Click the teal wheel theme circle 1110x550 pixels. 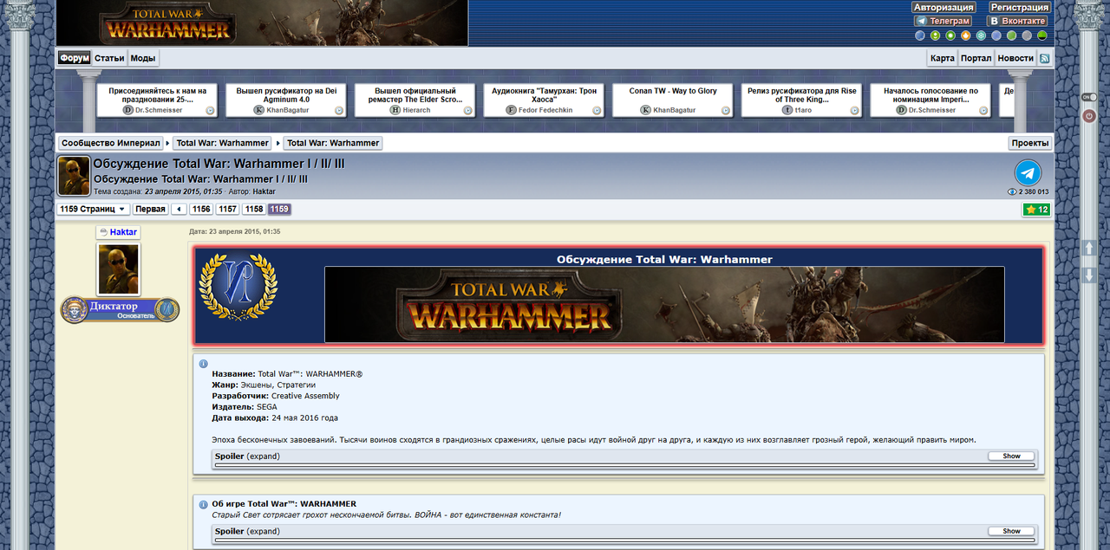pyautogui.click(x=981, y=36)
